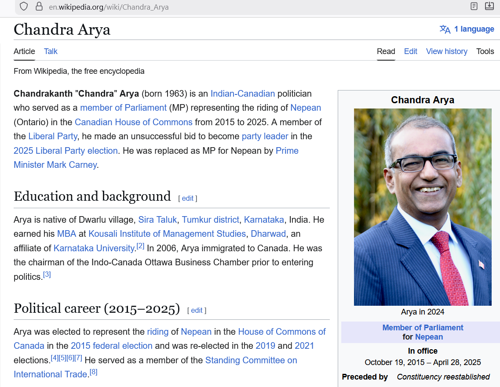This screenshot has width=500, height=387.
Task: Open the MBA link
Action: (67, 234)
